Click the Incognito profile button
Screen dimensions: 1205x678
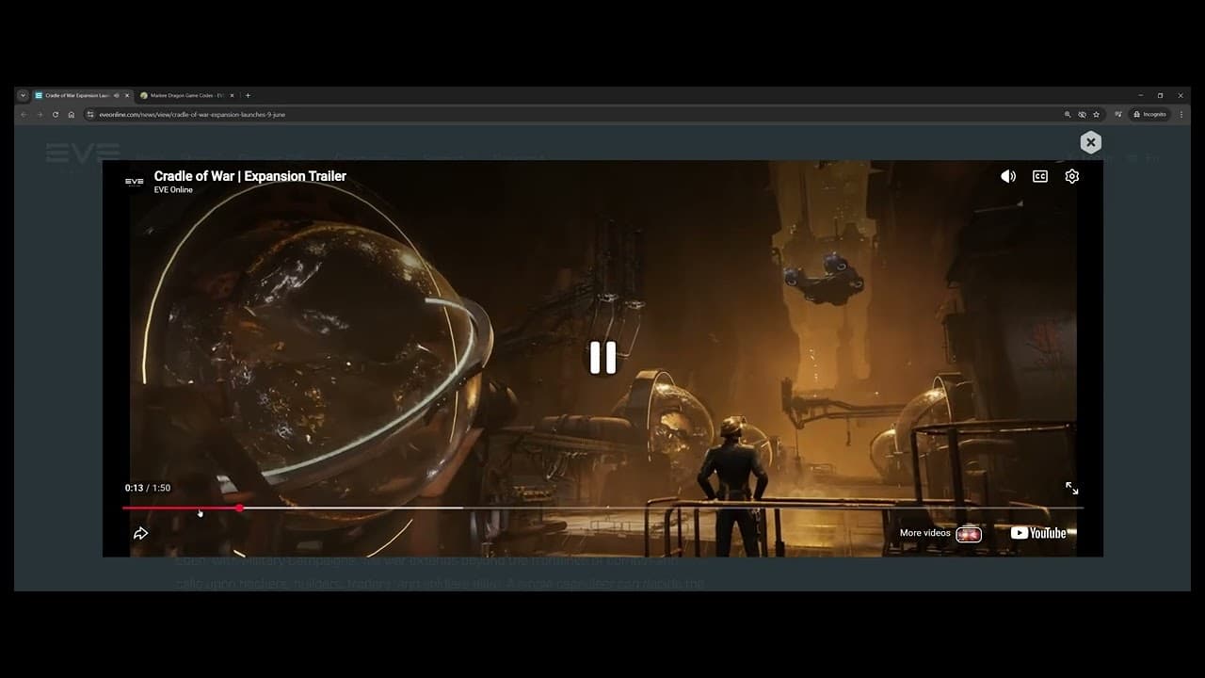point(1150,114)
